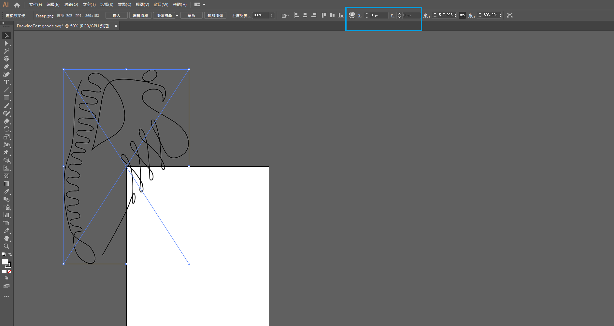Open the 编辑(E) menu
The height and width of the screenshot is (326, 614).
point(53,5)
